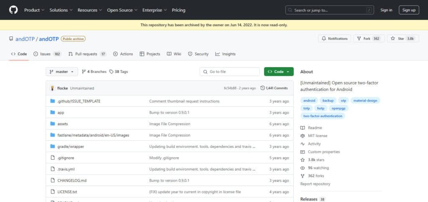Click the Notifications bell button
The image size is (428, 202).
[334, 38]
